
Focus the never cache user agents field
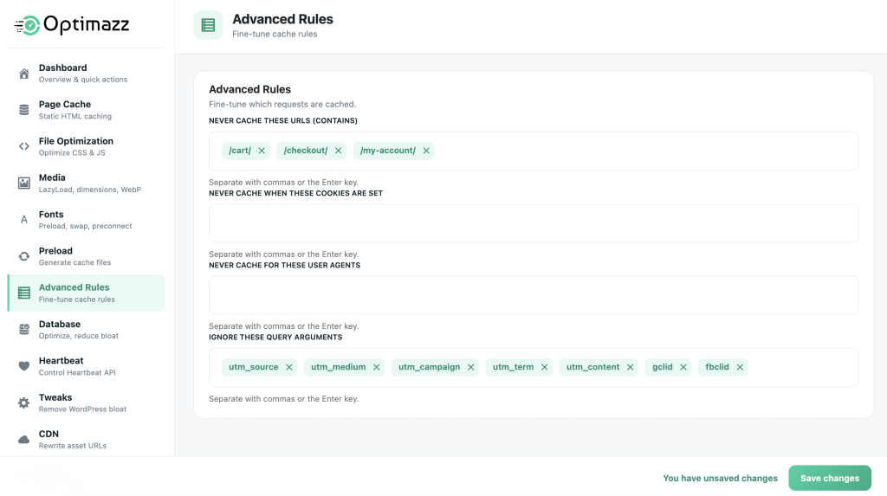click(534, 295)
